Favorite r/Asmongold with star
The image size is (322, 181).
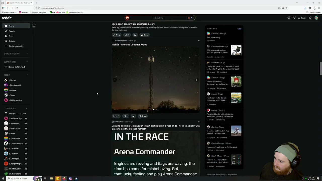point(26,159)
